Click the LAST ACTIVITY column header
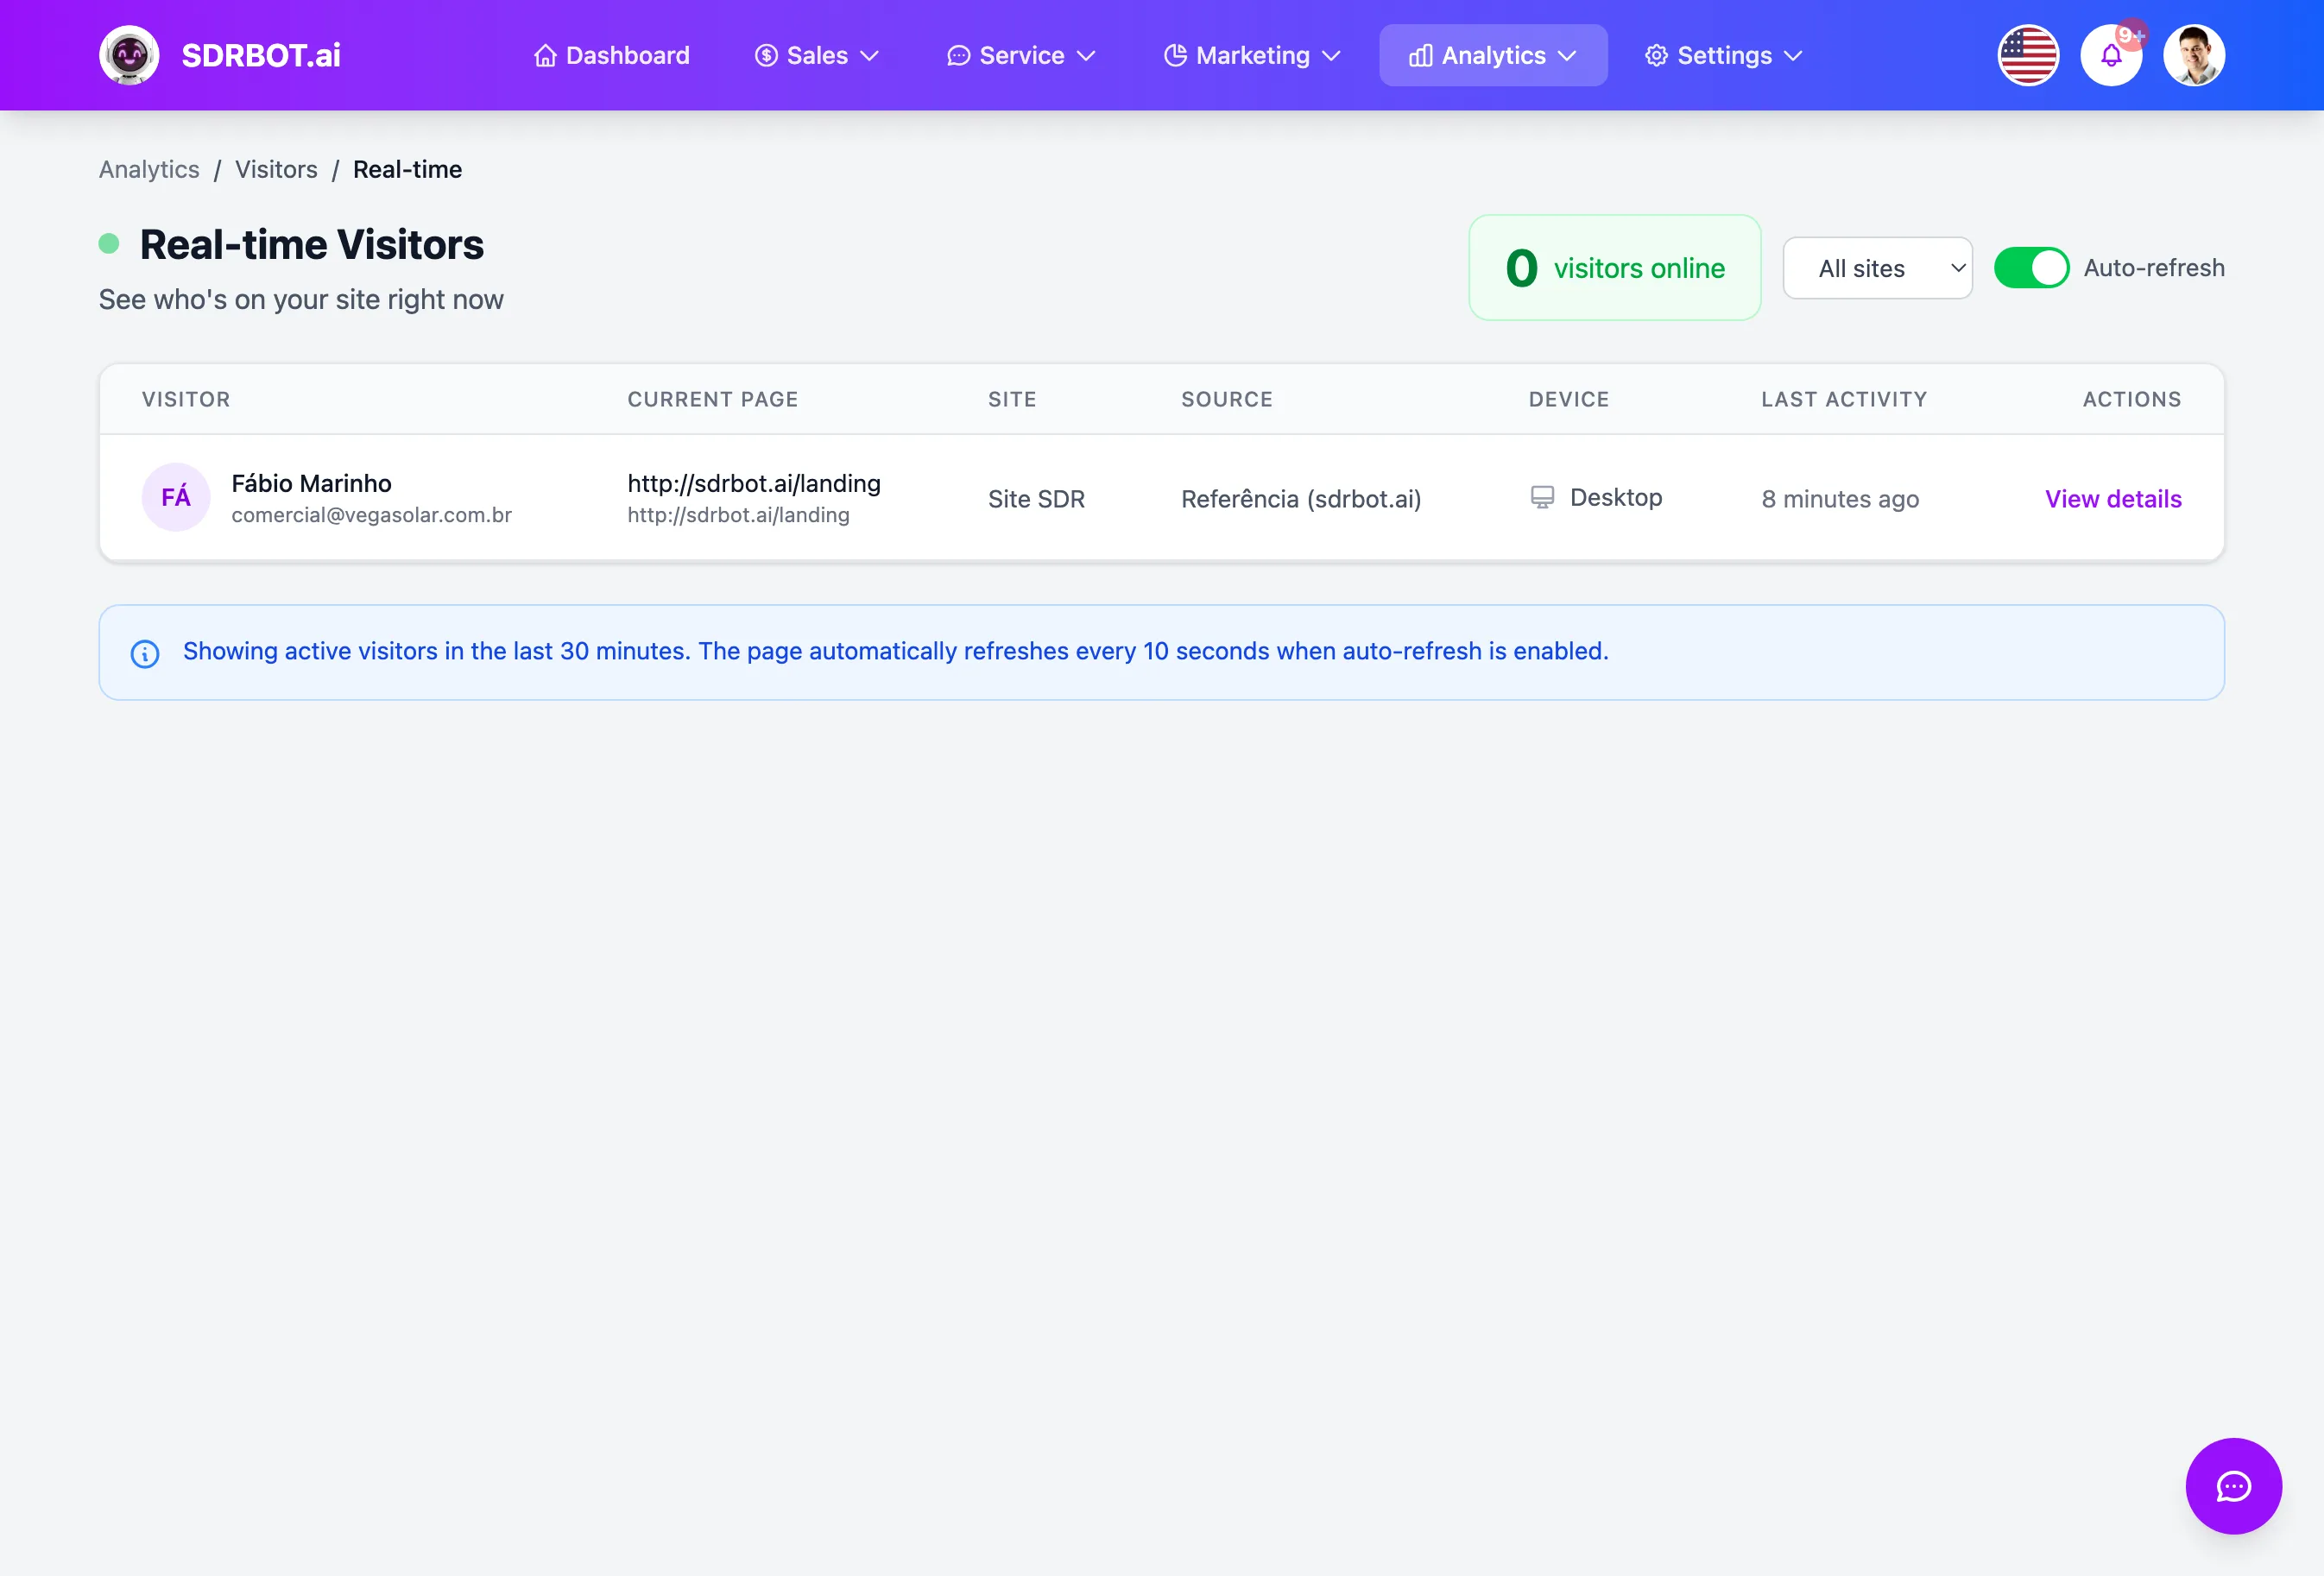The width and height of the screenshot is (2324, 1576). pyautogui.click(x=1844, y=399)
